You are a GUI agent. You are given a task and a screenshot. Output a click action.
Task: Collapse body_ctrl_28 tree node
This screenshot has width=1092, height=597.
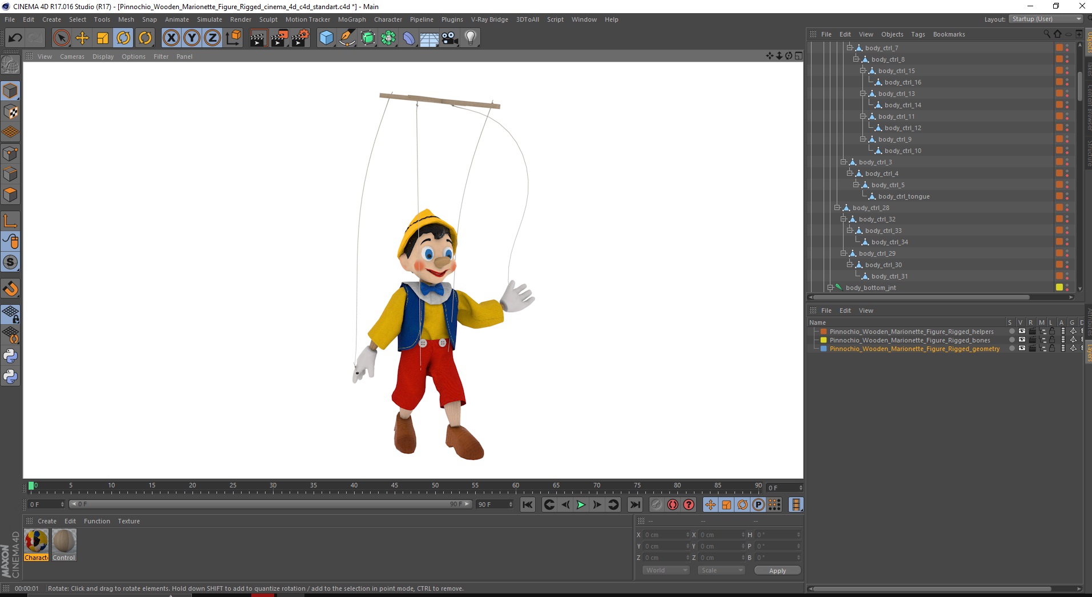click(x=837, y=208)
